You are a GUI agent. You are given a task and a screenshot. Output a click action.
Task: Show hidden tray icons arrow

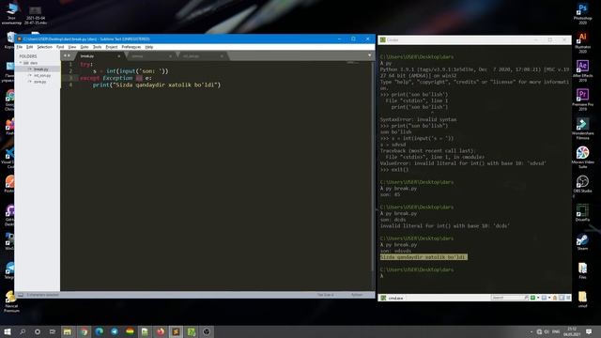532,331
